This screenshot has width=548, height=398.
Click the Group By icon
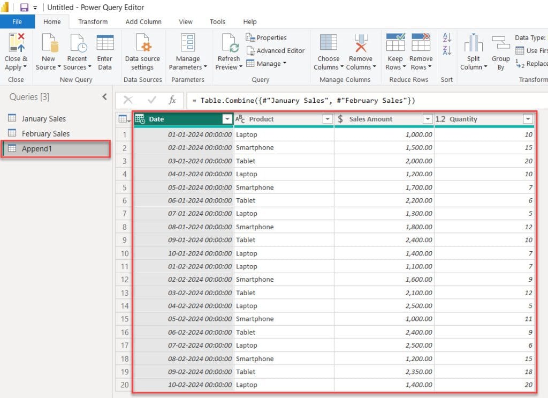pyautogui.click(x=501, y=43)
